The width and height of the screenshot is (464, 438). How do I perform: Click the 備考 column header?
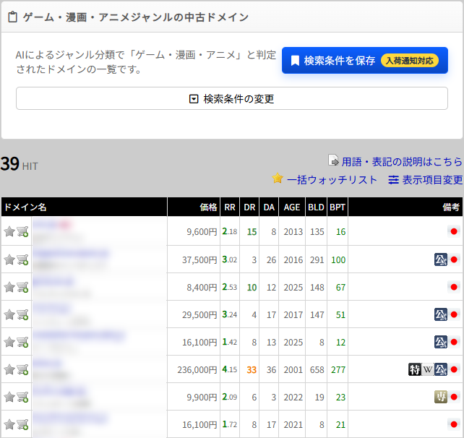click(405, 207)
